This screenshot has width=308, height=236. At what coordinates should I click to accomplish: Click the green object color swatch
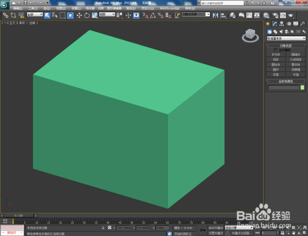point(302,87)
